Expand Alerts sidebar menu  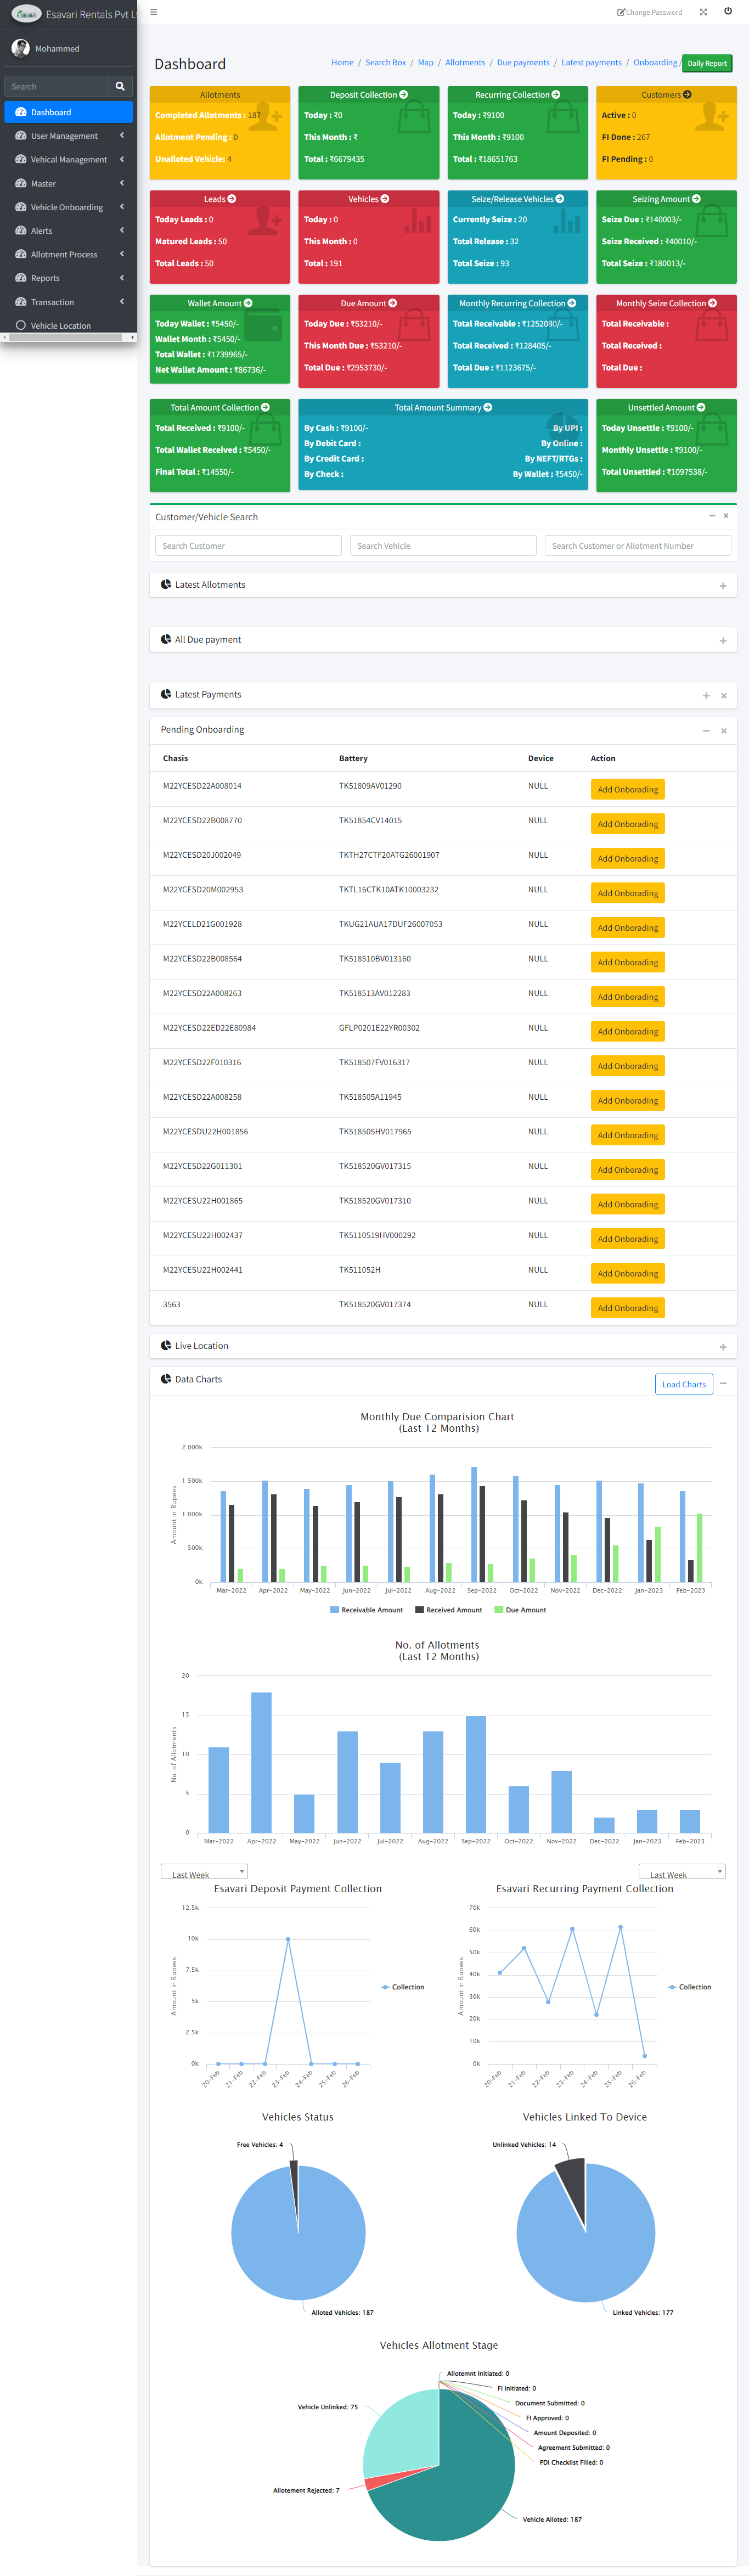coord(68,230)
